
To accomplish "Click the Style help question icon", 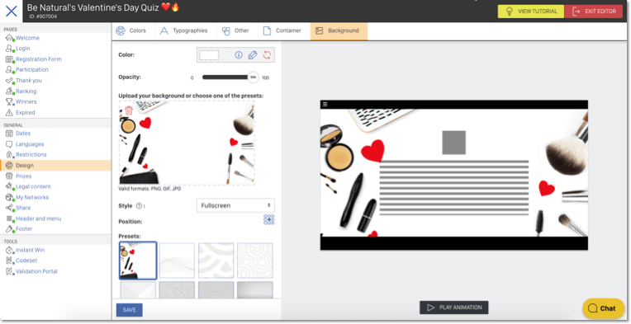I will tap(140, 205).
